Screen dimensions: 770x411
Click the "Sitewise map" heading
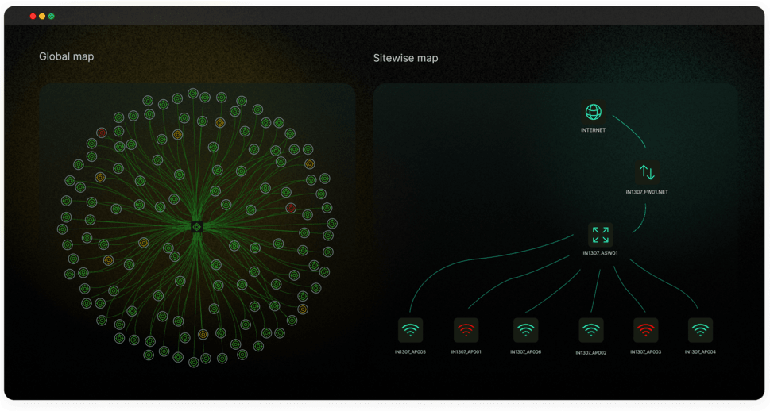(405, 58)
